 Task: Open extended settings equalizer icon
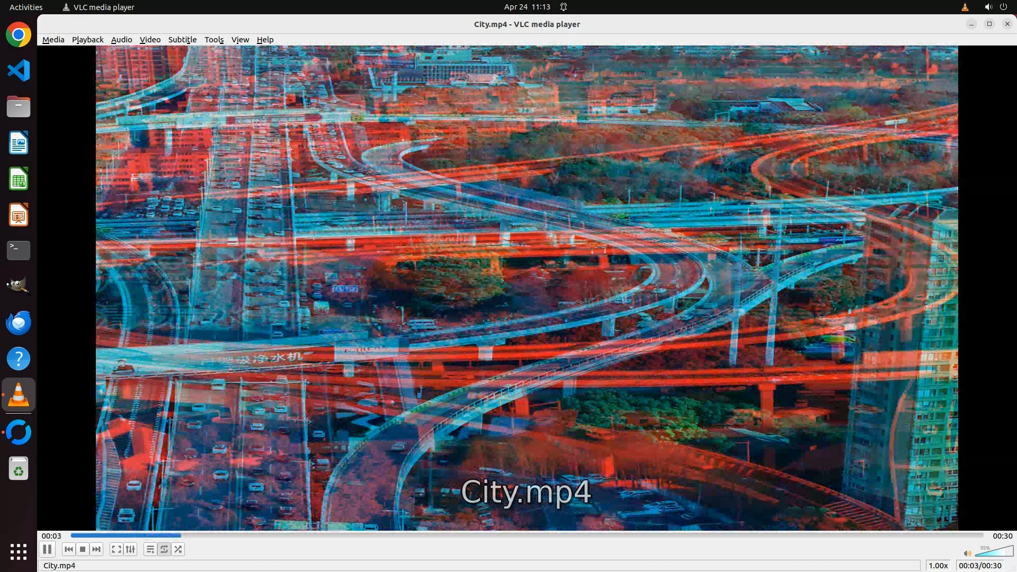[130, 549]
